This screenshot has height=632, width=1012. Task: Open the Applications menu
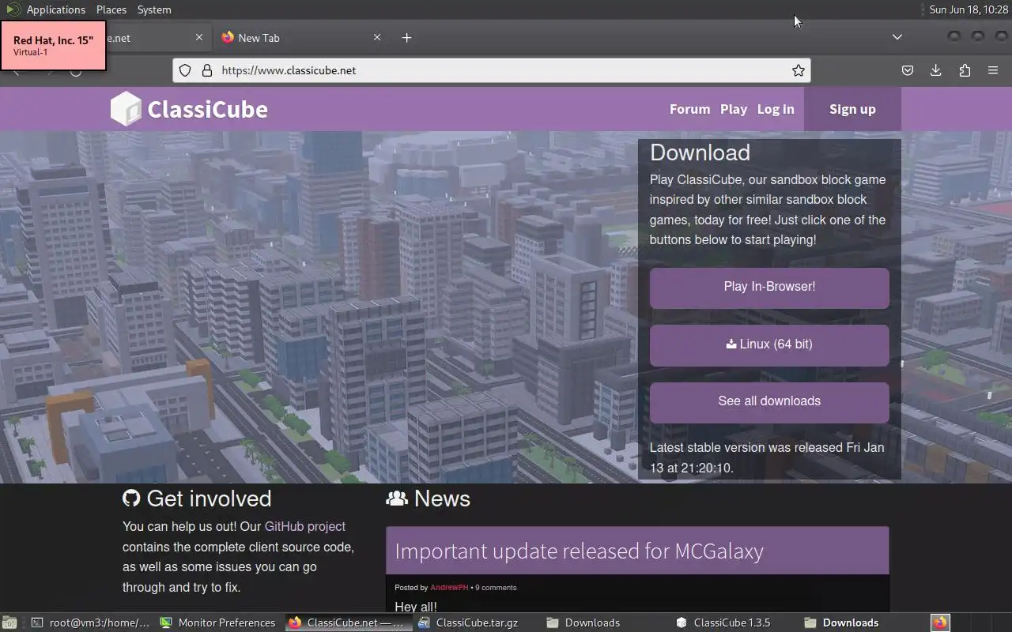pos(55,9)
